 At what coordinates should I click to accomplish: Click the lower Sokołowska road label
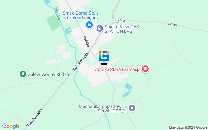tap(34, 118)
